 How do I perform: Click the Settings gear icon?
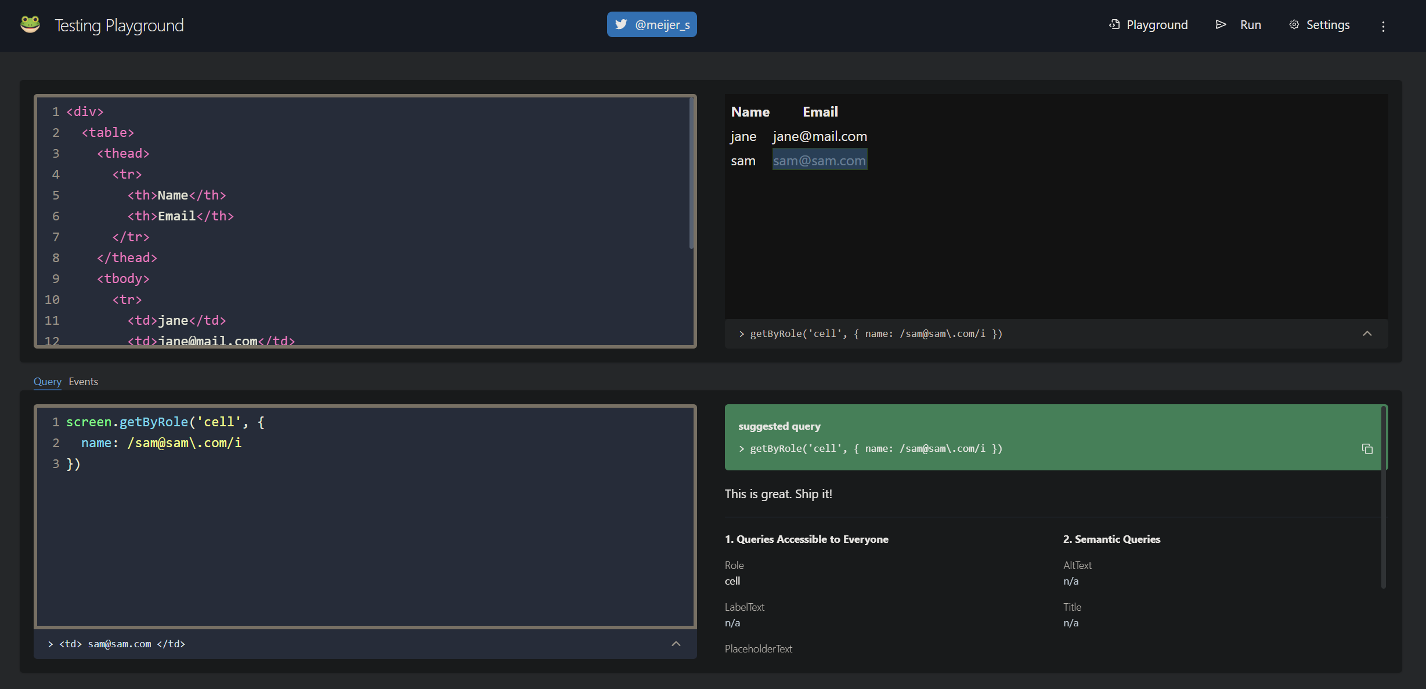(x=1294, y=24)
